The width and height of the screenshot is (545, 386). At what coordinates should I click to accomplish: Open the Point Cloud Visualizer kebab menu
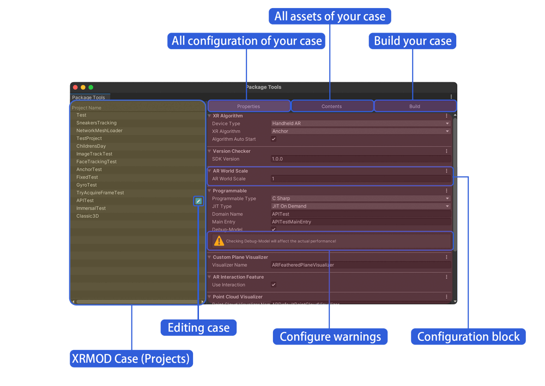tap(447, 297)
